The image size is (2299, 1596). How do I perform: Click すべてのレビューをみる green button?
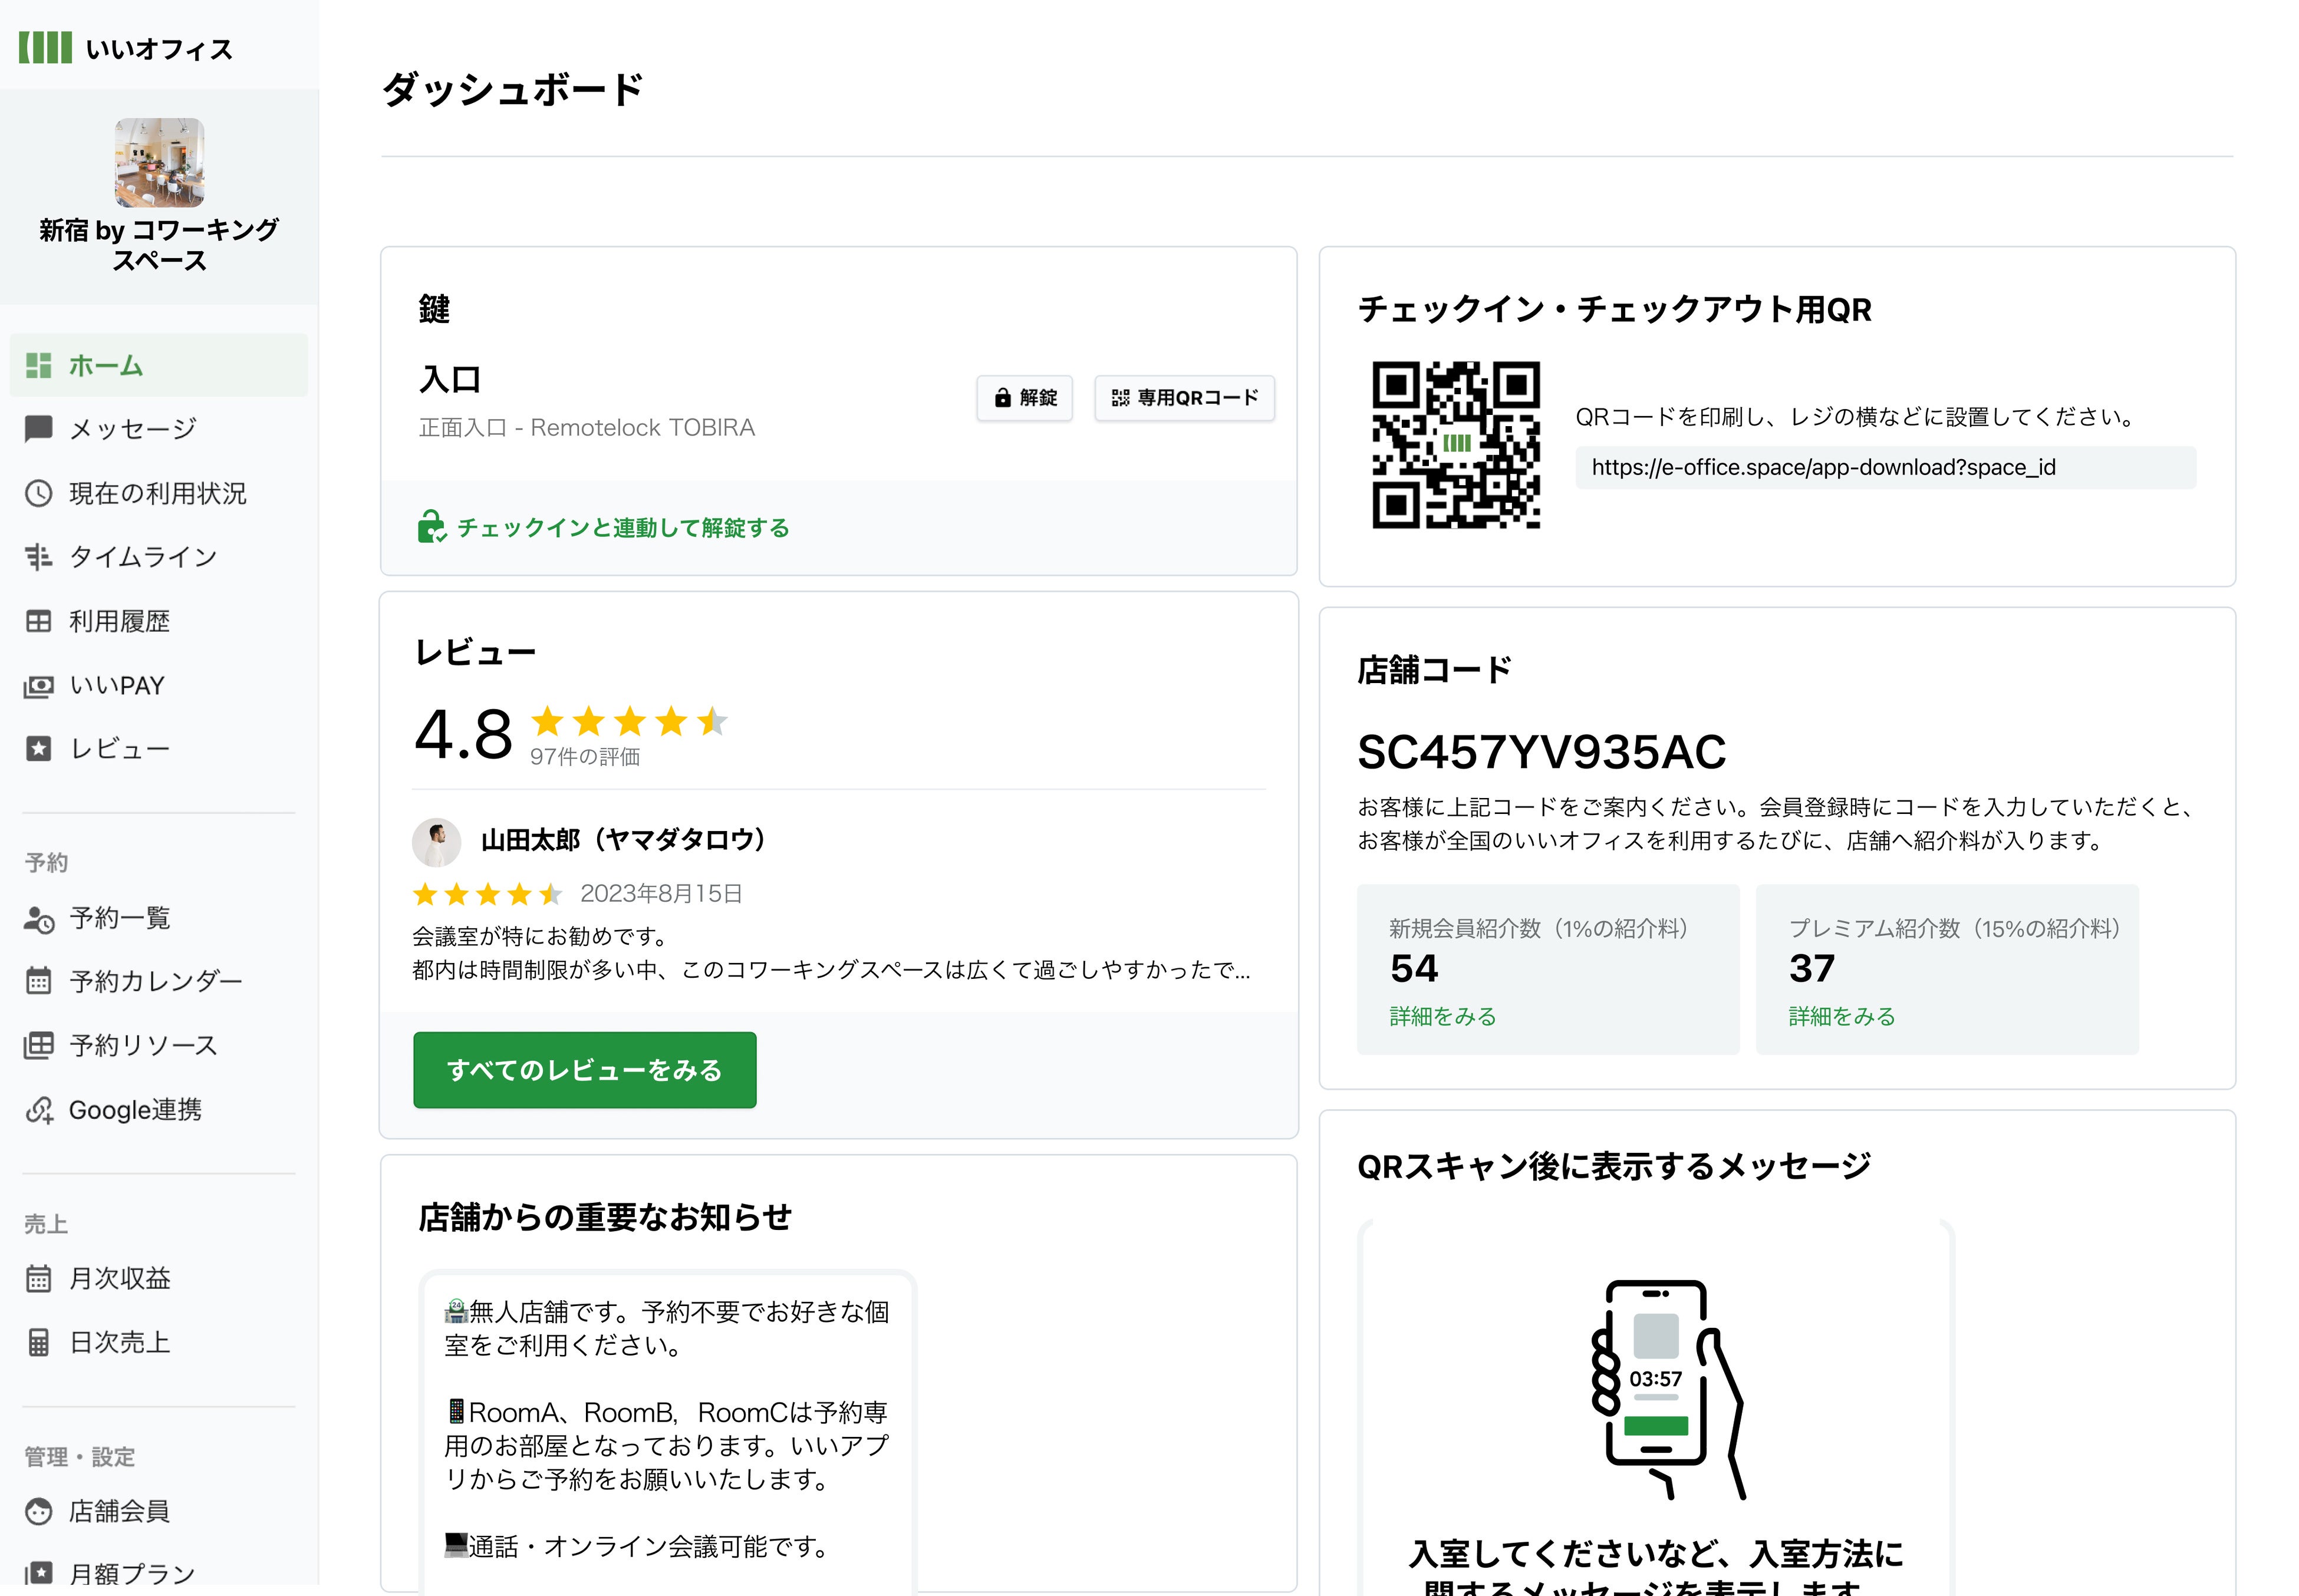(584, 1070)
